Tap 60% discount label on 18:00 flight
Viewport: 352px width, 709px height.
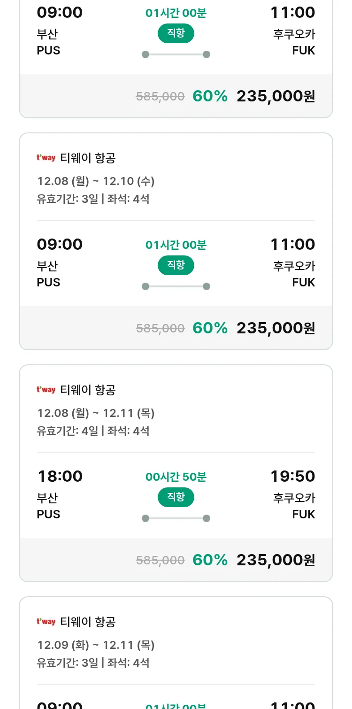click(210, 560)
